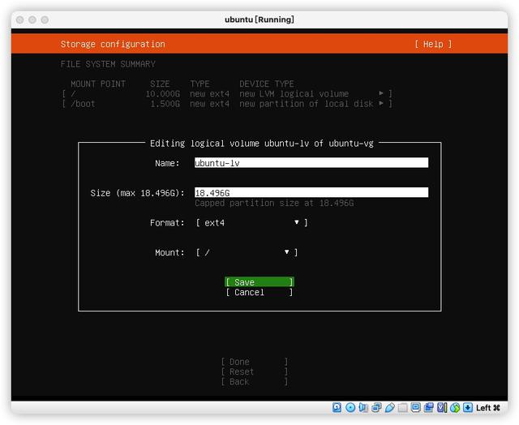Click the 'Storage configuration' header text

[113, 44]
